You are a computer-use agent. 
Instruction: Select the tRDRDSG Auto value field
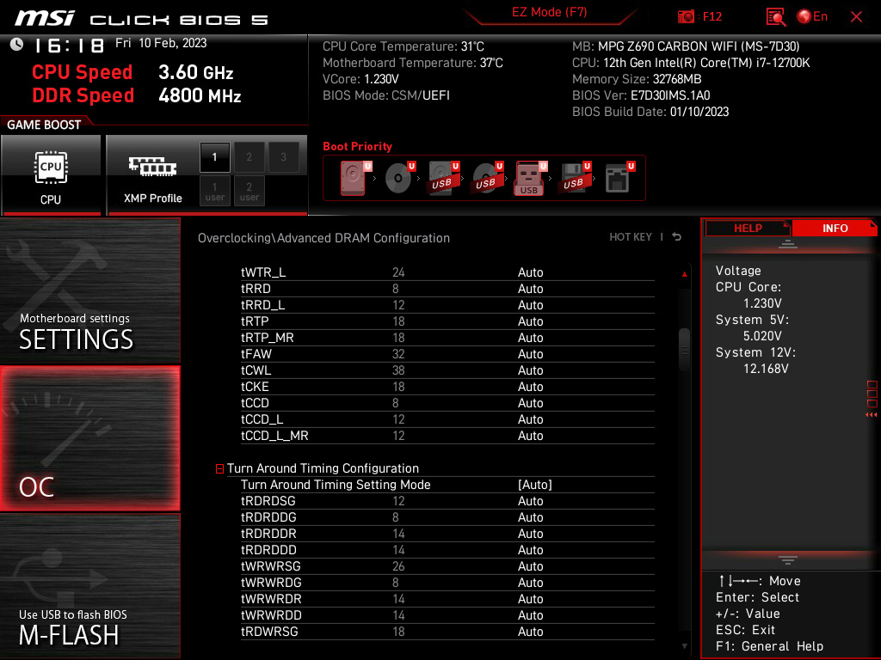530,501
